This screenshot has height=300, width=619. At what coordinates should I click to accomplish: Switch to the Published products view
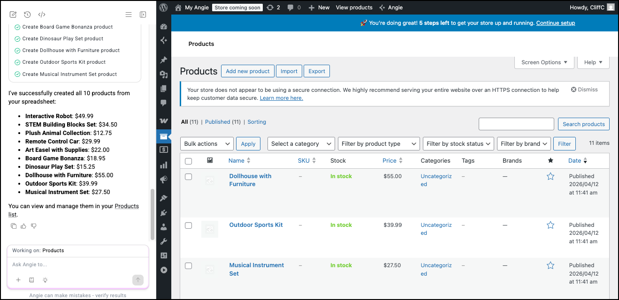pyautogui.click(x=217, y=122)
